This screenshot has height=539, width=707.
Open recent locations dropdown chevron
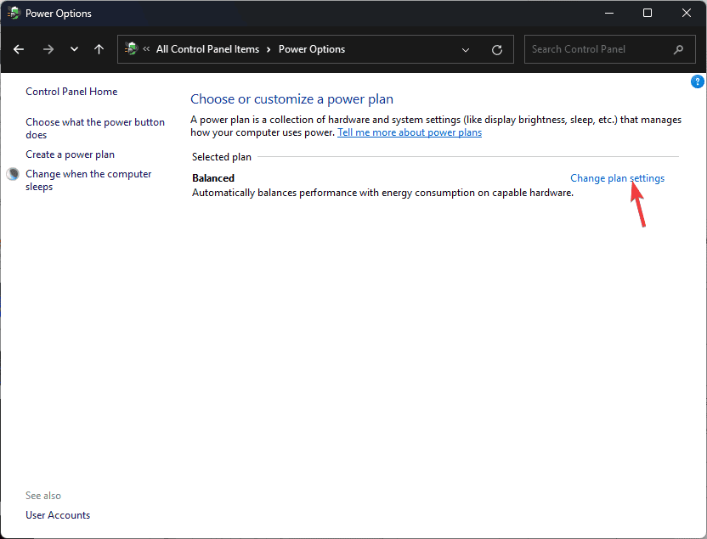(75, 49)
